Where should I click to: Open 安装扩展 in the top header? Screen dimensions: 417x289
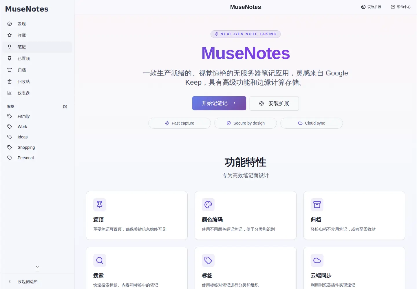(371, 7)
